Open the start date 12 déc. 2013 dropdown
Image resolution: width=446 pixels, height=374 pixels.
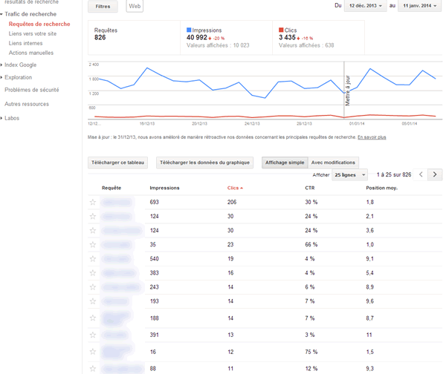(x=365, y=6)
